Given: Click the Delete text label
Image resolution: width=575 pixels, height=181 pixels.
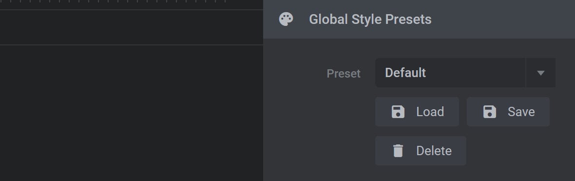Looking at the screenshot, I should click(434, 151).
